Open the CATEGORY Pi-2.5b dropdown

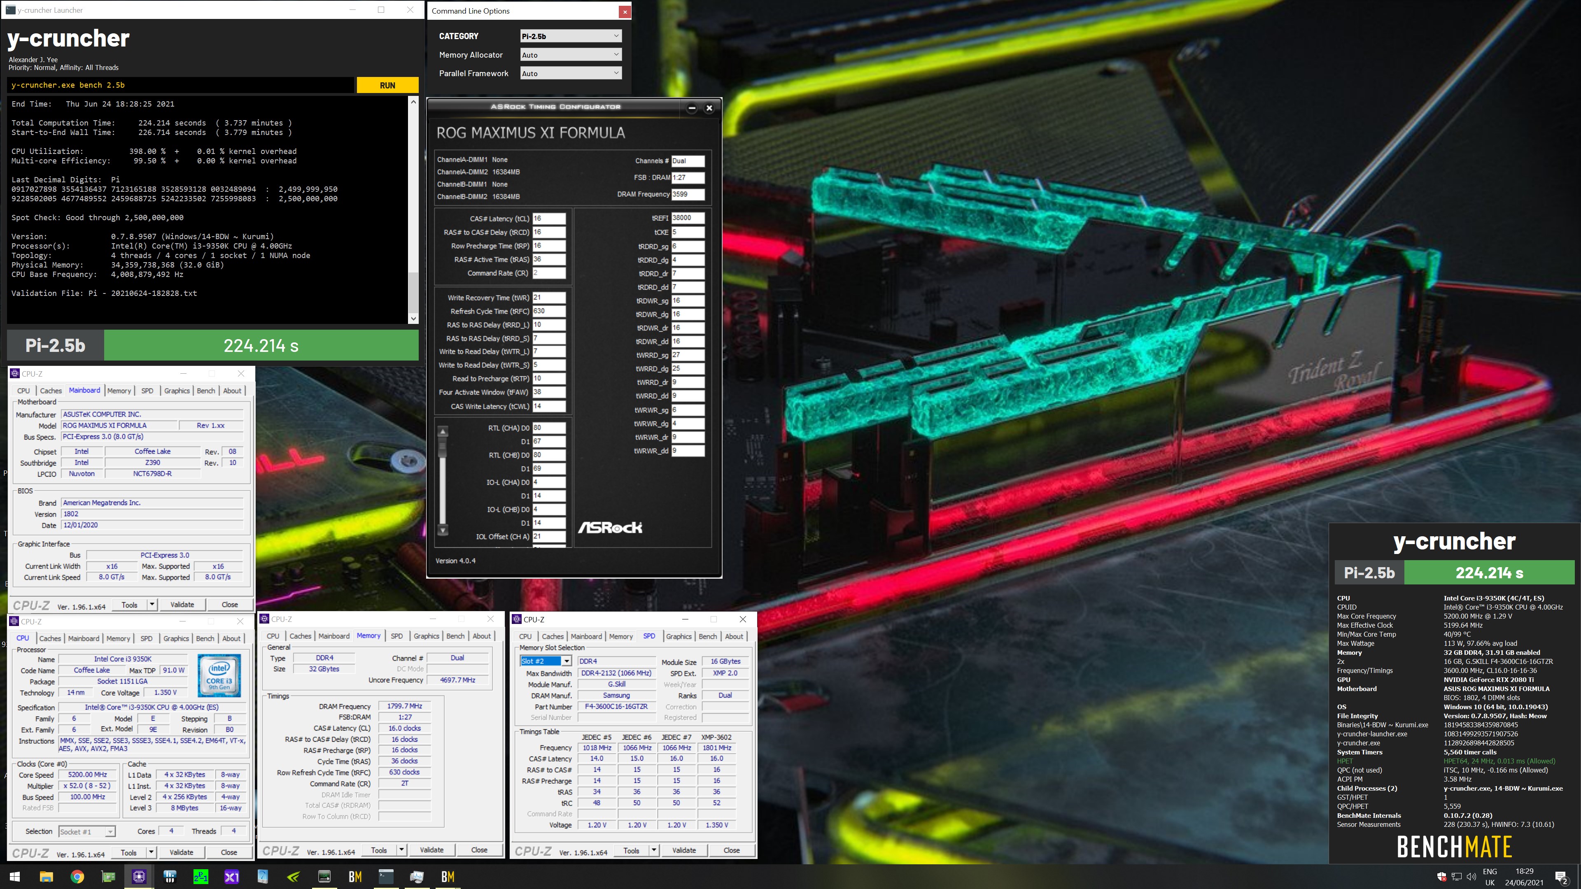click(x=570, y=36)
